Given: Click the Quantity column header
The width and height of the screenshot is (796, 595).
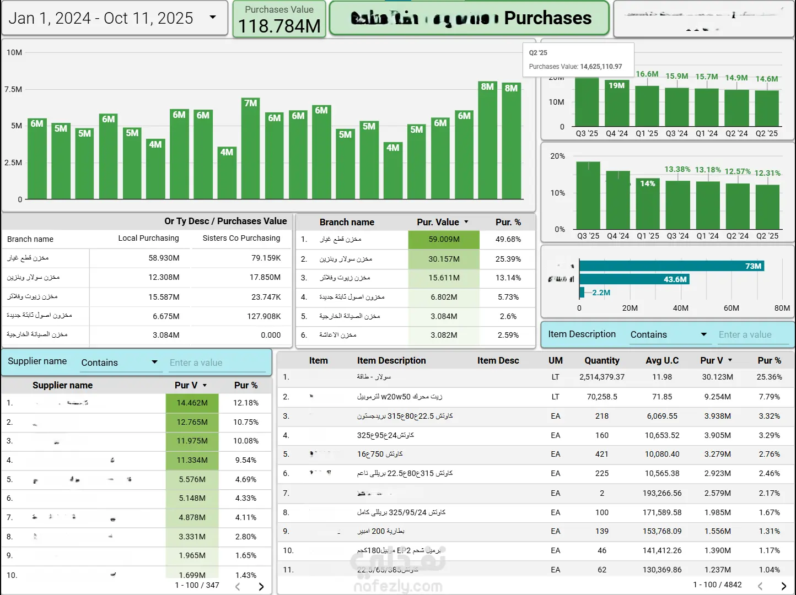Looking at the screenshot, I should pos(601,360).
